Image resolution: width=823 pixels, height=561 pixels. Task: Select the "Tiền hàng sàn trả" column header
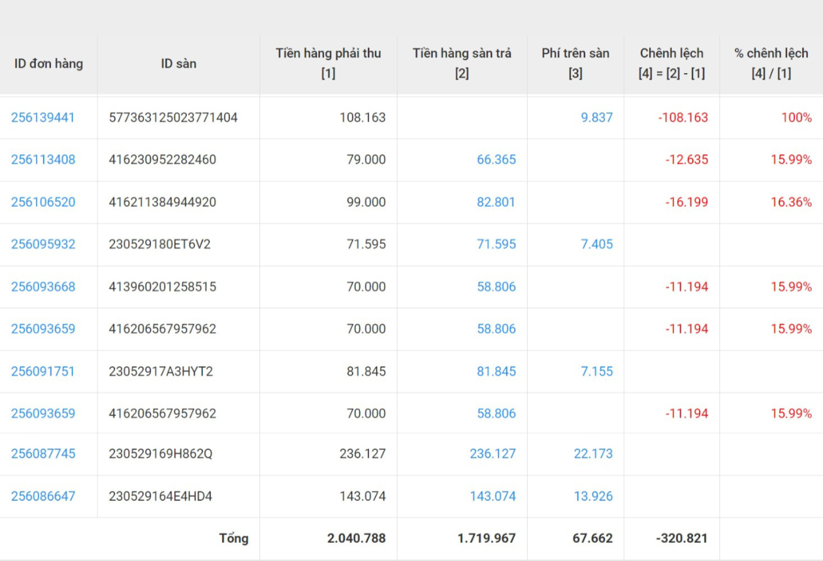coord(462,63)
